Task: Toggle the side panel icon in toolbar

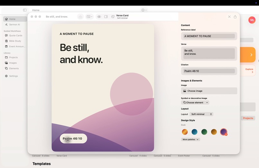Action: click(x=106, y=17)
